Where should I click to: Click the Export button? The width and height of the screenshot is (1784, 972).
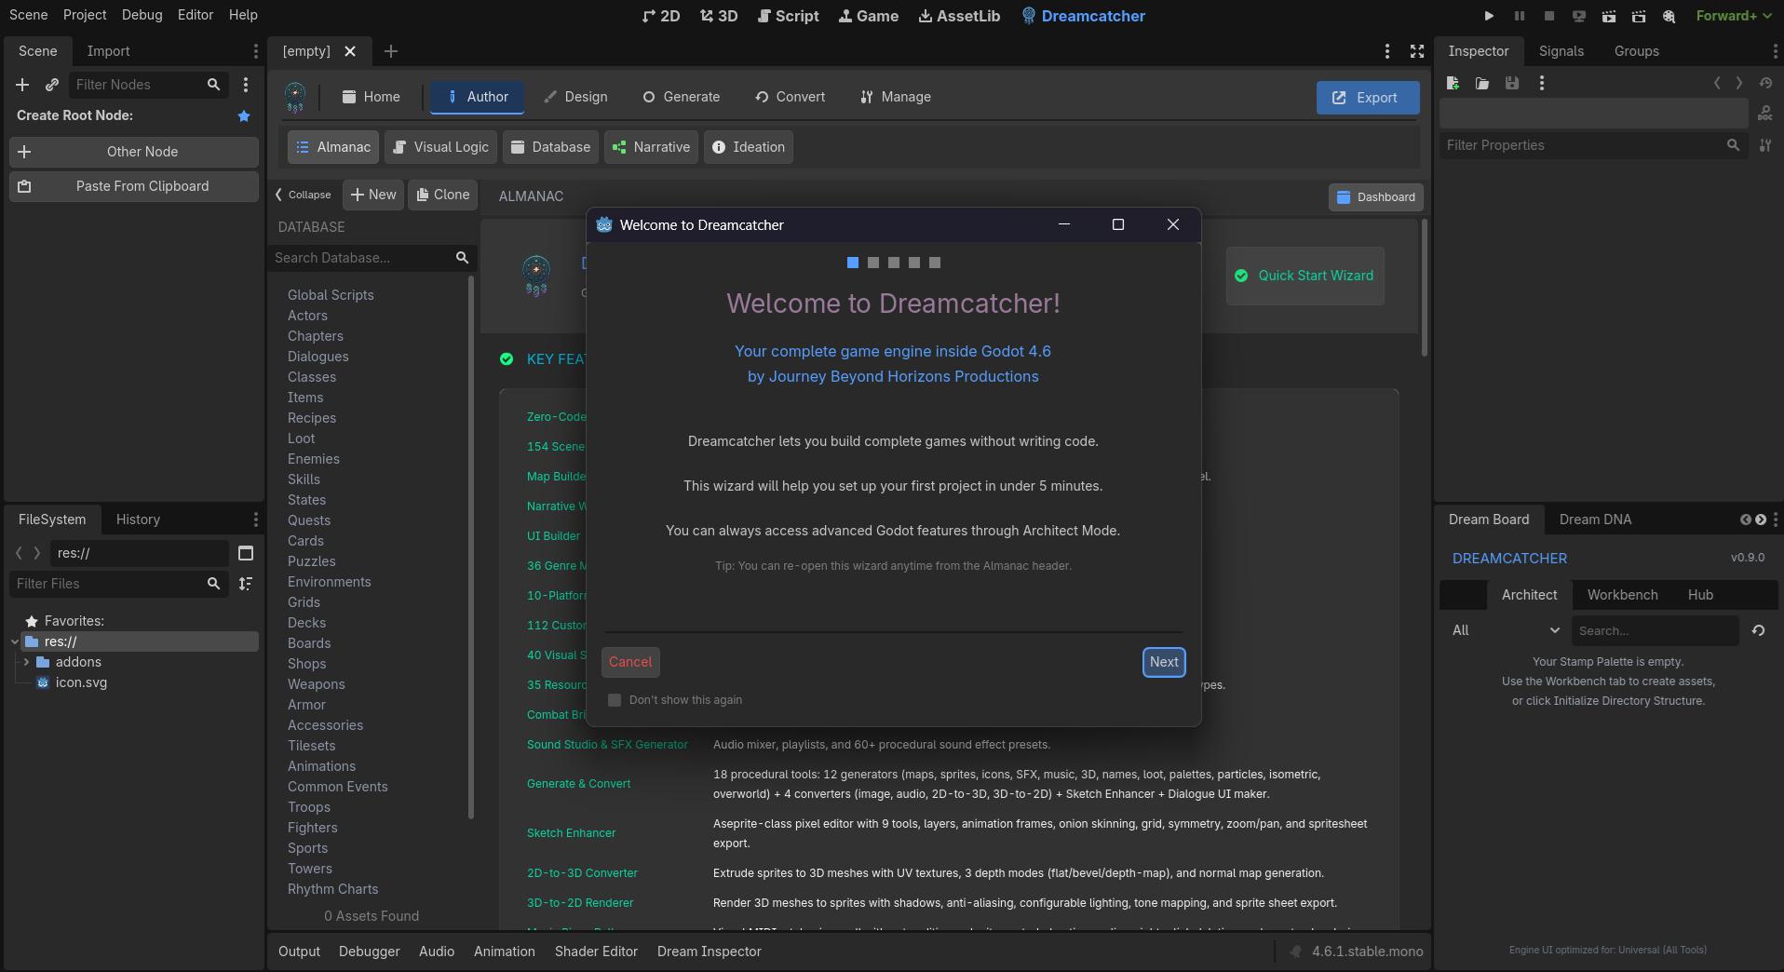point(1368,98)
